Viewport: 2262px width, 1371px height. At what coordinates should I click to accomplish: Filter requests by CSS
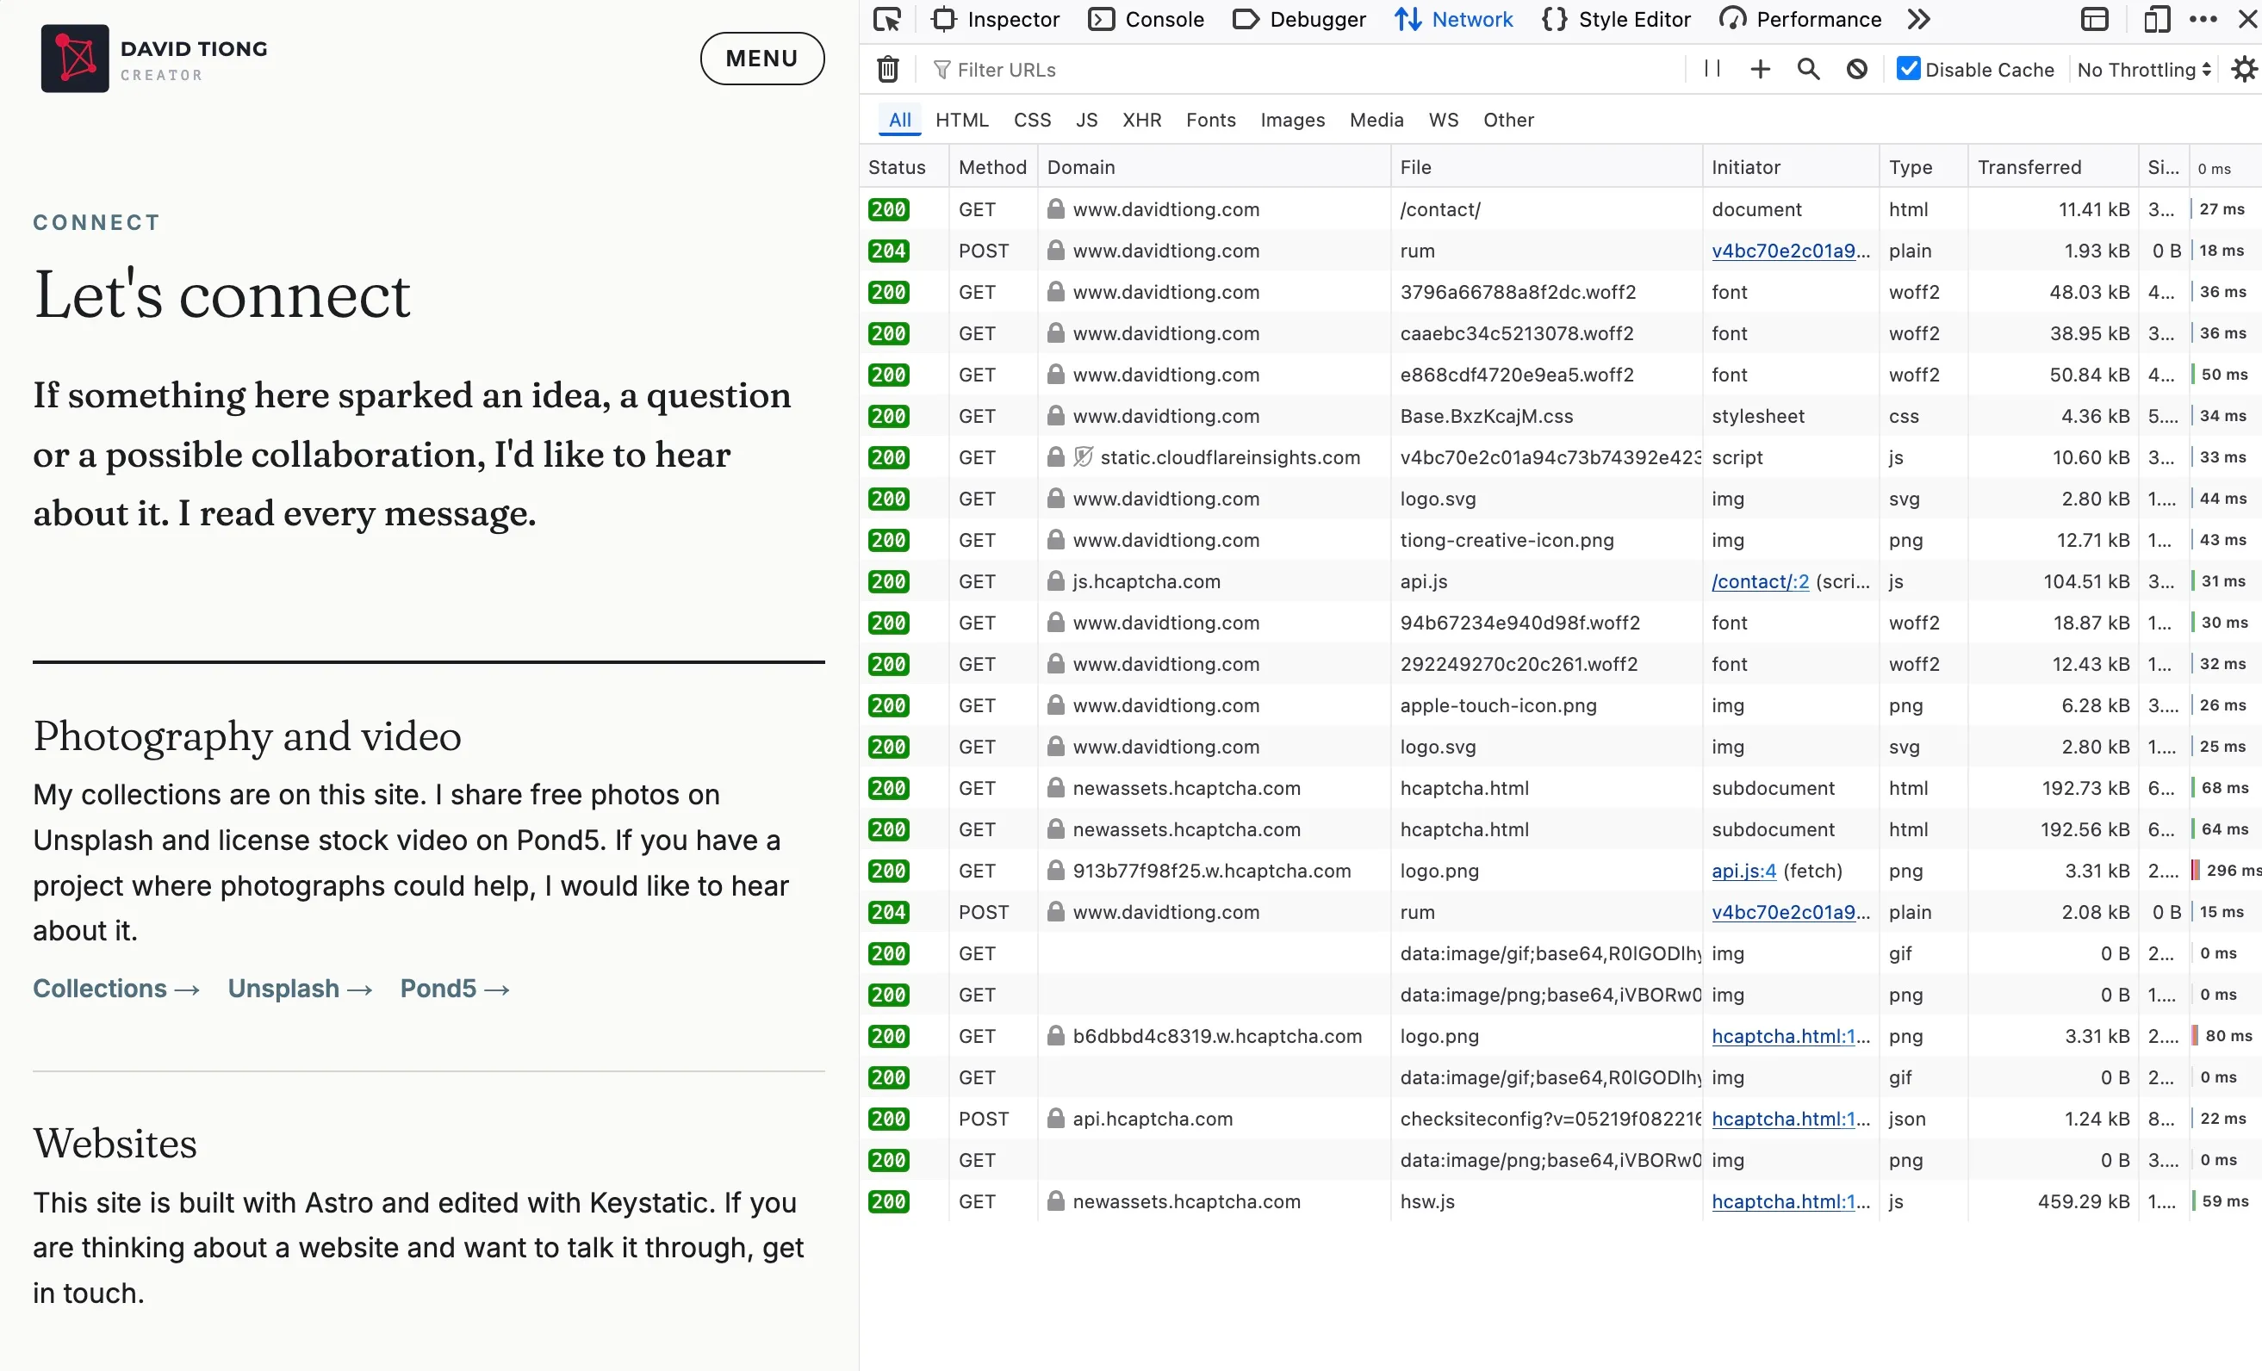pos(1032,121)
